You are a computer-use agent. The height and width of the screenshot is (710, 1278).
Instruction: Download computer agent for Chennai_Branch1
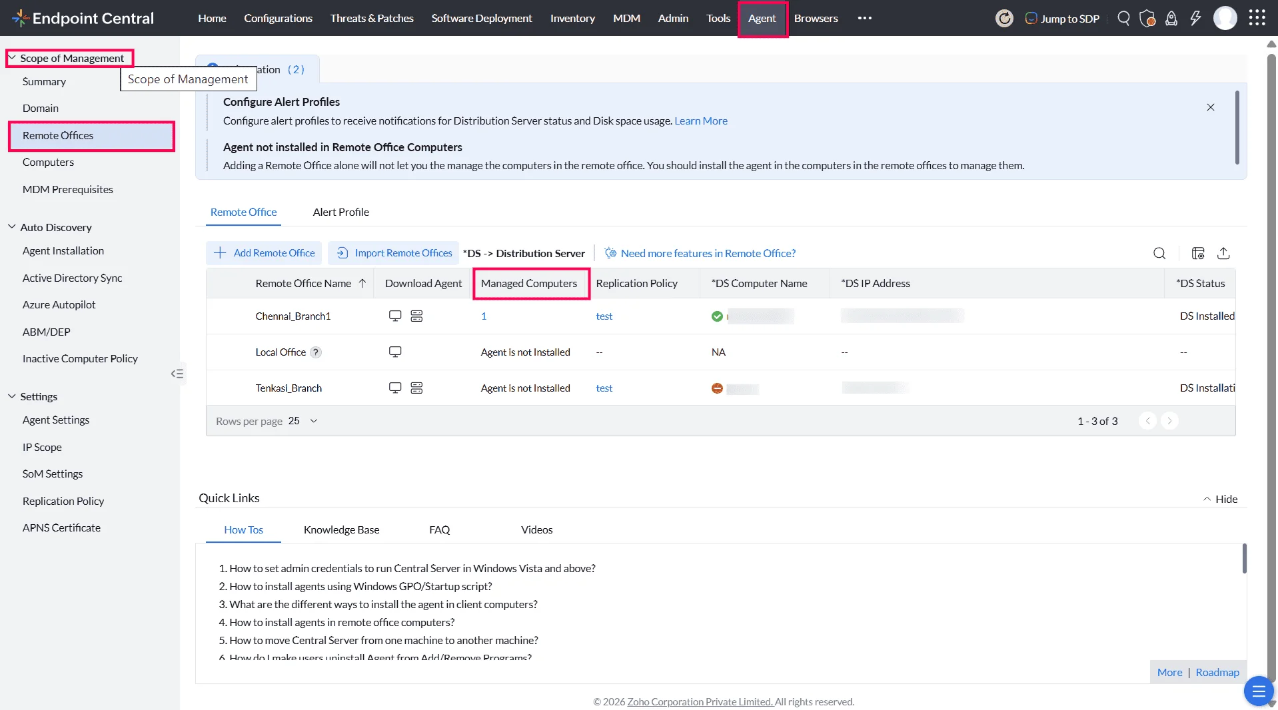click(395, 316)
